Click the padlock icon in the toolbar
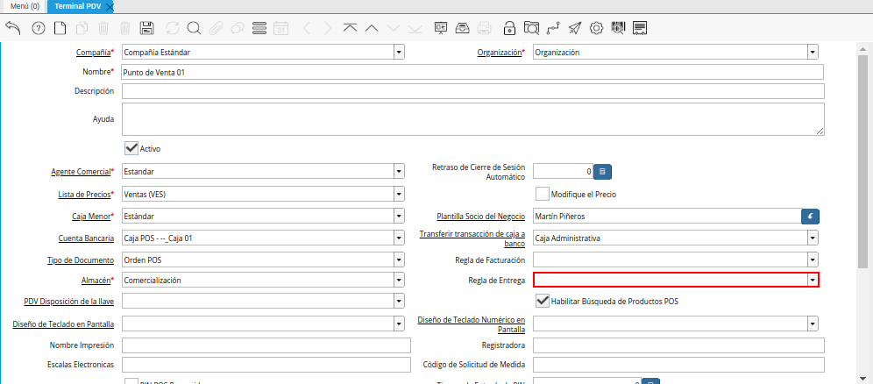The height and width of the screenshot is (384, 873). coord(509,28)
